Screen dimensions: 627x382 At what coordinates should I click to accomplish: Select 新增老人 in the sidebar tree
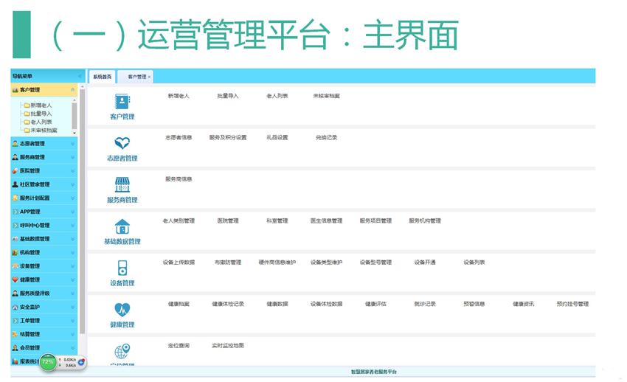coord(41,105)
